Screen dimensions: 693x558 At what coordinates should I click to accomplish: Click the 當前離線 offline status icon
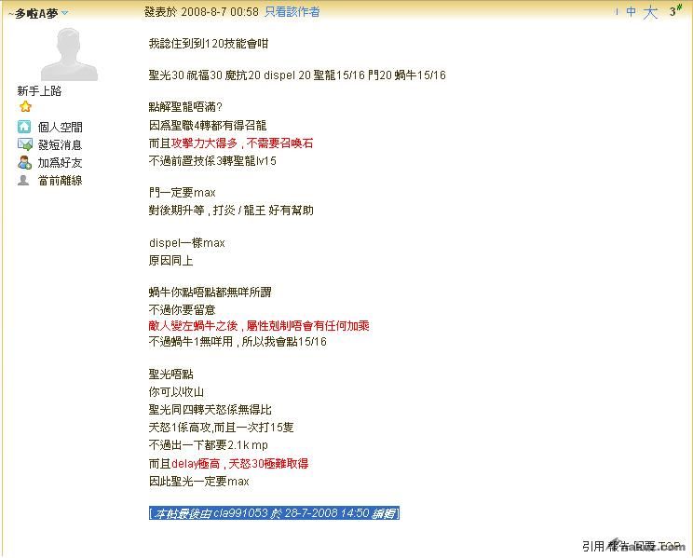click(23, 180)
